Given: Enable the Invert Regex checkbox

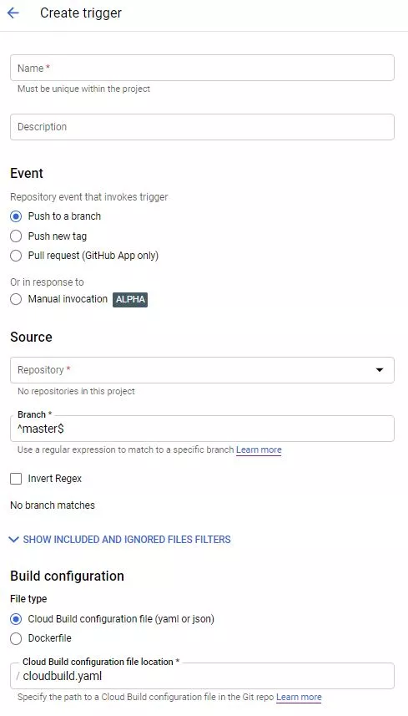Looking at the screenshot, I should tap(16, 479).
